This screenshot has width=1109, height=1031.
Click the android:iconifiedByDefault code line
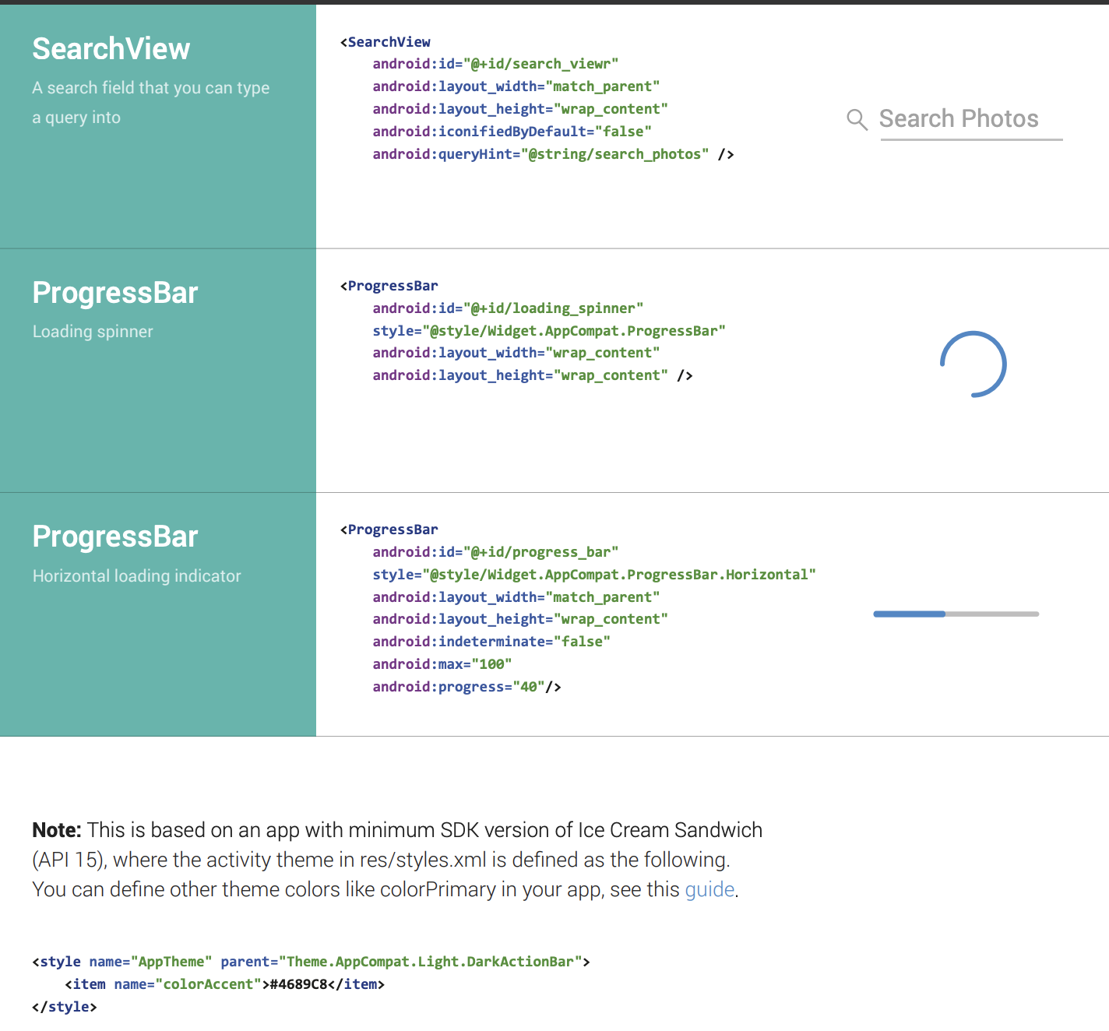511,132
